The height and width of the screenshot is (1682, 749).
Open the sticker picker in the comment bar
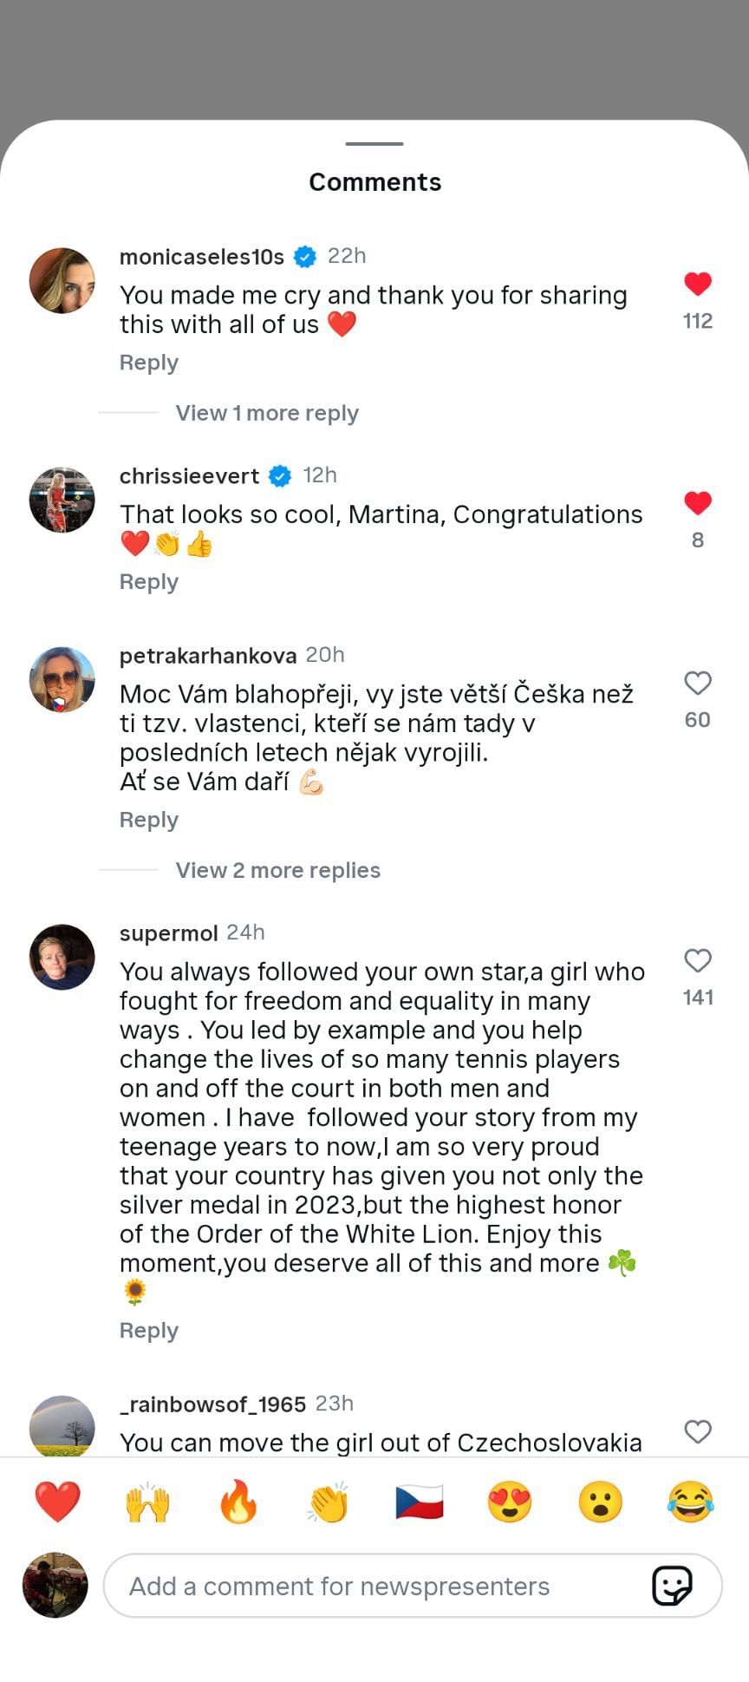672,1586
